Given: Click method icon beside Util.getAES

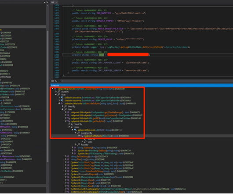Looking at the screenshot, I should pos(68,118).
